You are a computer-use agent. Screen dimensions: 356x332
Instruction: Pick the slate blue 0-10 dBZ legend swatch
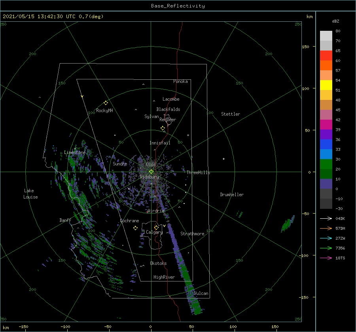tap(326, 184)
